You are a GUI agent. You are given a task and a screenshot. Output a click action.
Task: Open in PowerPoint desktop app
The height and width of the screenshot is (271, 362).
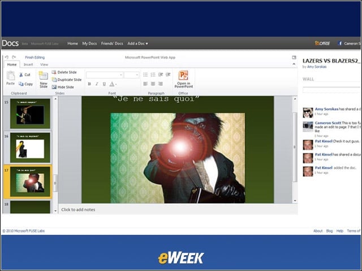pyautogui.click(x=183, y=79)
